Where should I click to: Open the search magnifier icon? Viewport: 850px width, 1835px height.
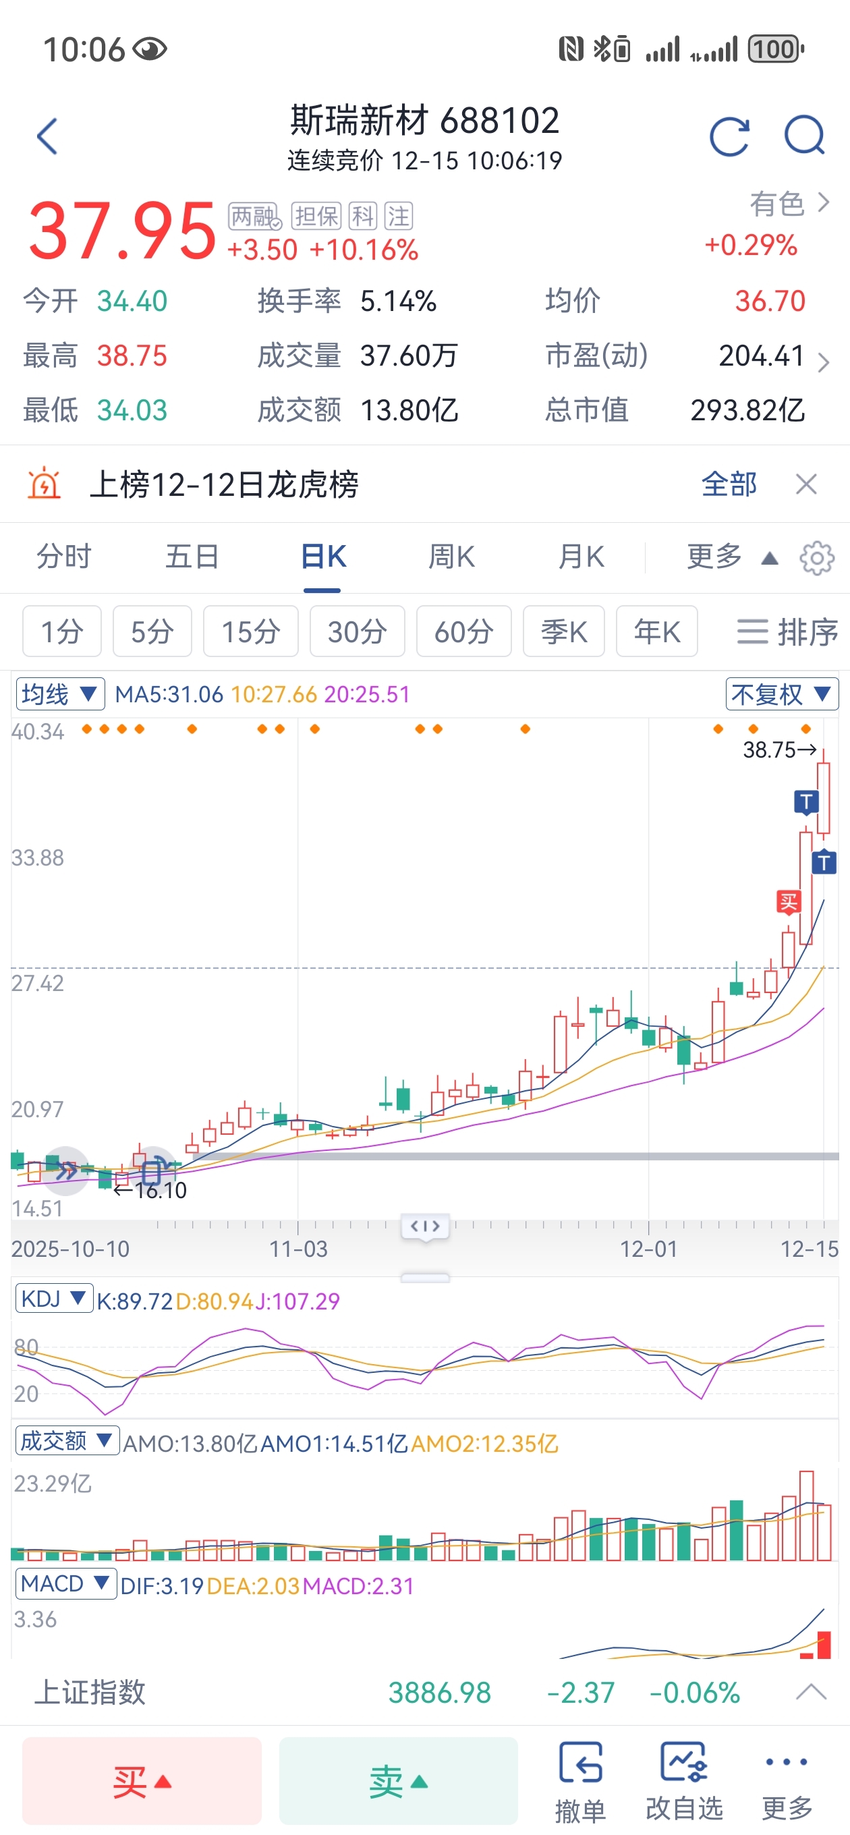coord(804,136)
